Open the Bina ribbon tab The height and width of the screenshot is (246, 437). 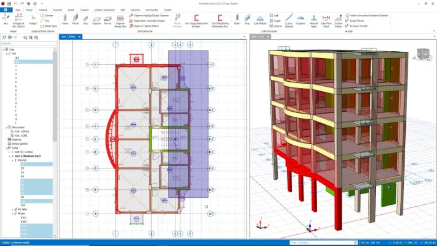[x=18, y=10]
